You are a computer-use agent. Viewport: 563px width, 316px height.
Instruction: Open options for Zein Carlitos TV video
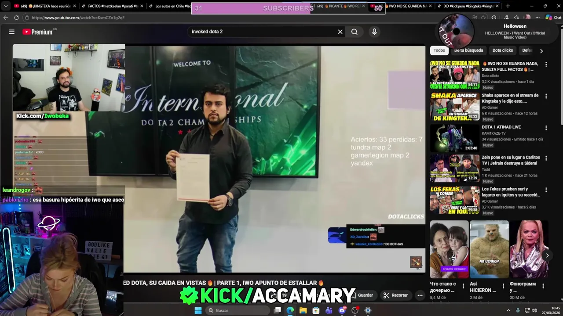pyautogui.click(x=546, y=158)
